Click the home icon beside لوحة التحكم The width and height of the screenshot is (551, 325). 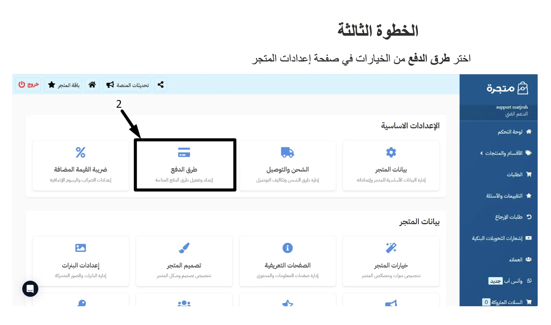click(529, 131)
